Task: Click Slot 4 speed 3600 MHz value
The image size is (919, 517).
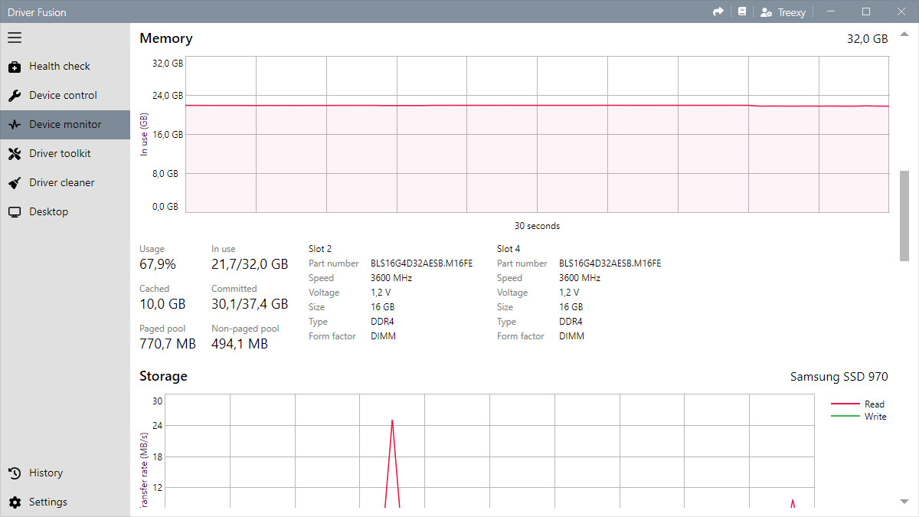Action: [x=580, y=278]
